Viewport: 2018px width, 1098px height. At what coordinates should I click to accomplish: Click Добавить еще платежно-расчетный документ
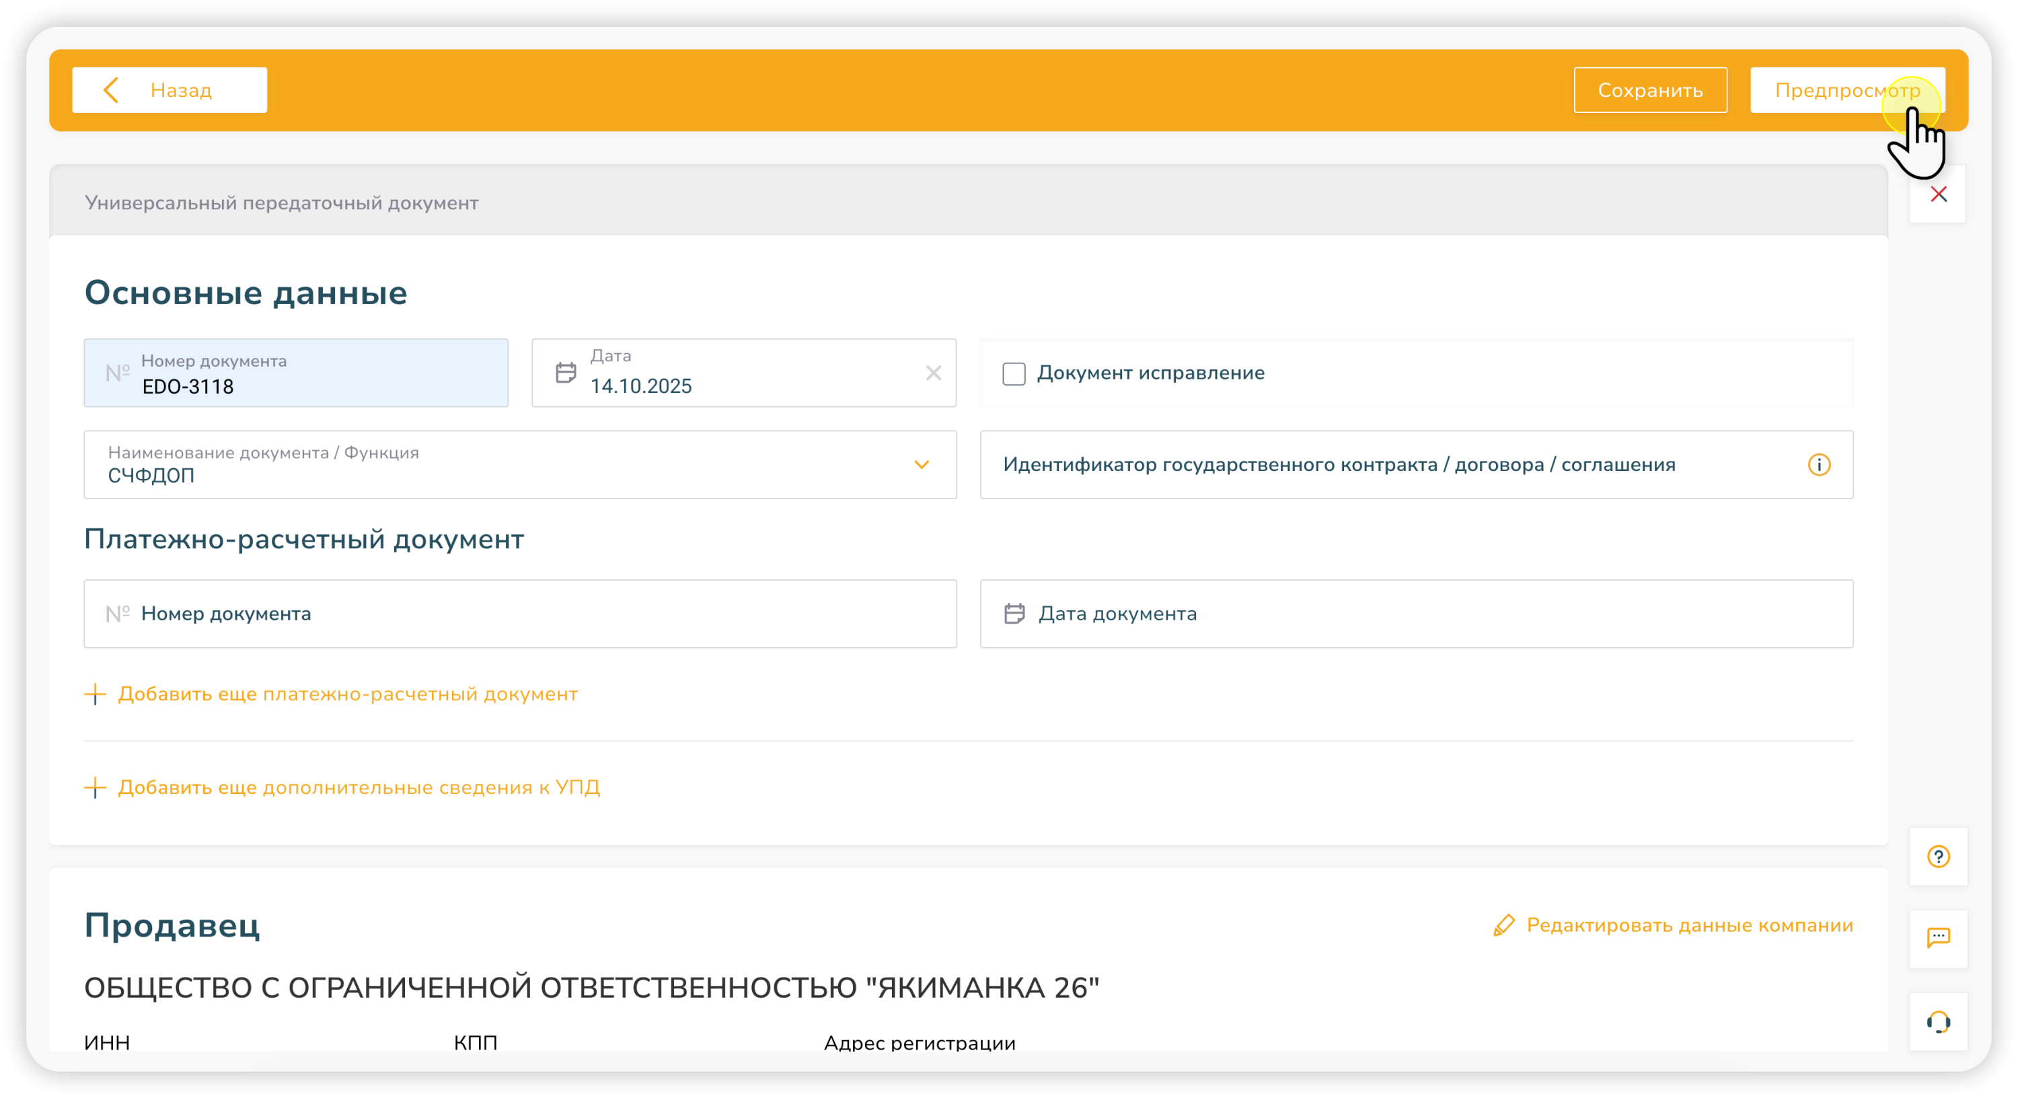coord(347,694)
